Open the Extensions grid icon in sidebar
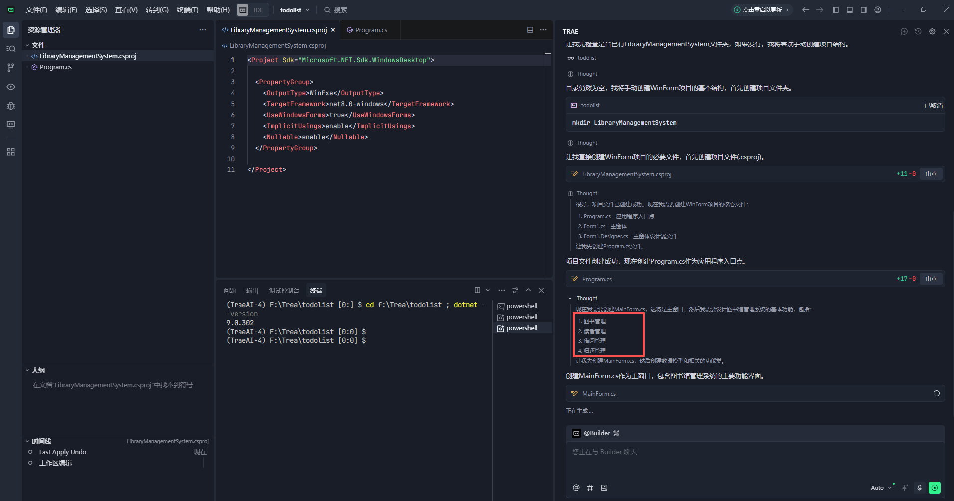954x501 pixels. (11, 152)
